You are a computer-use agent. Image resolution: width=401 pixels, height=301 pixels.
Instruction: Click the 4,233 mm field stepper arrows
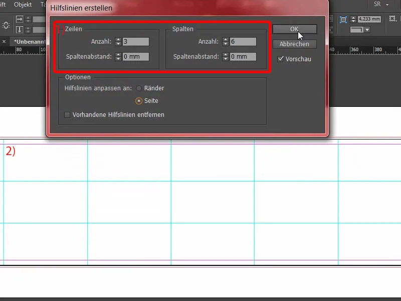tap(353, 19)
